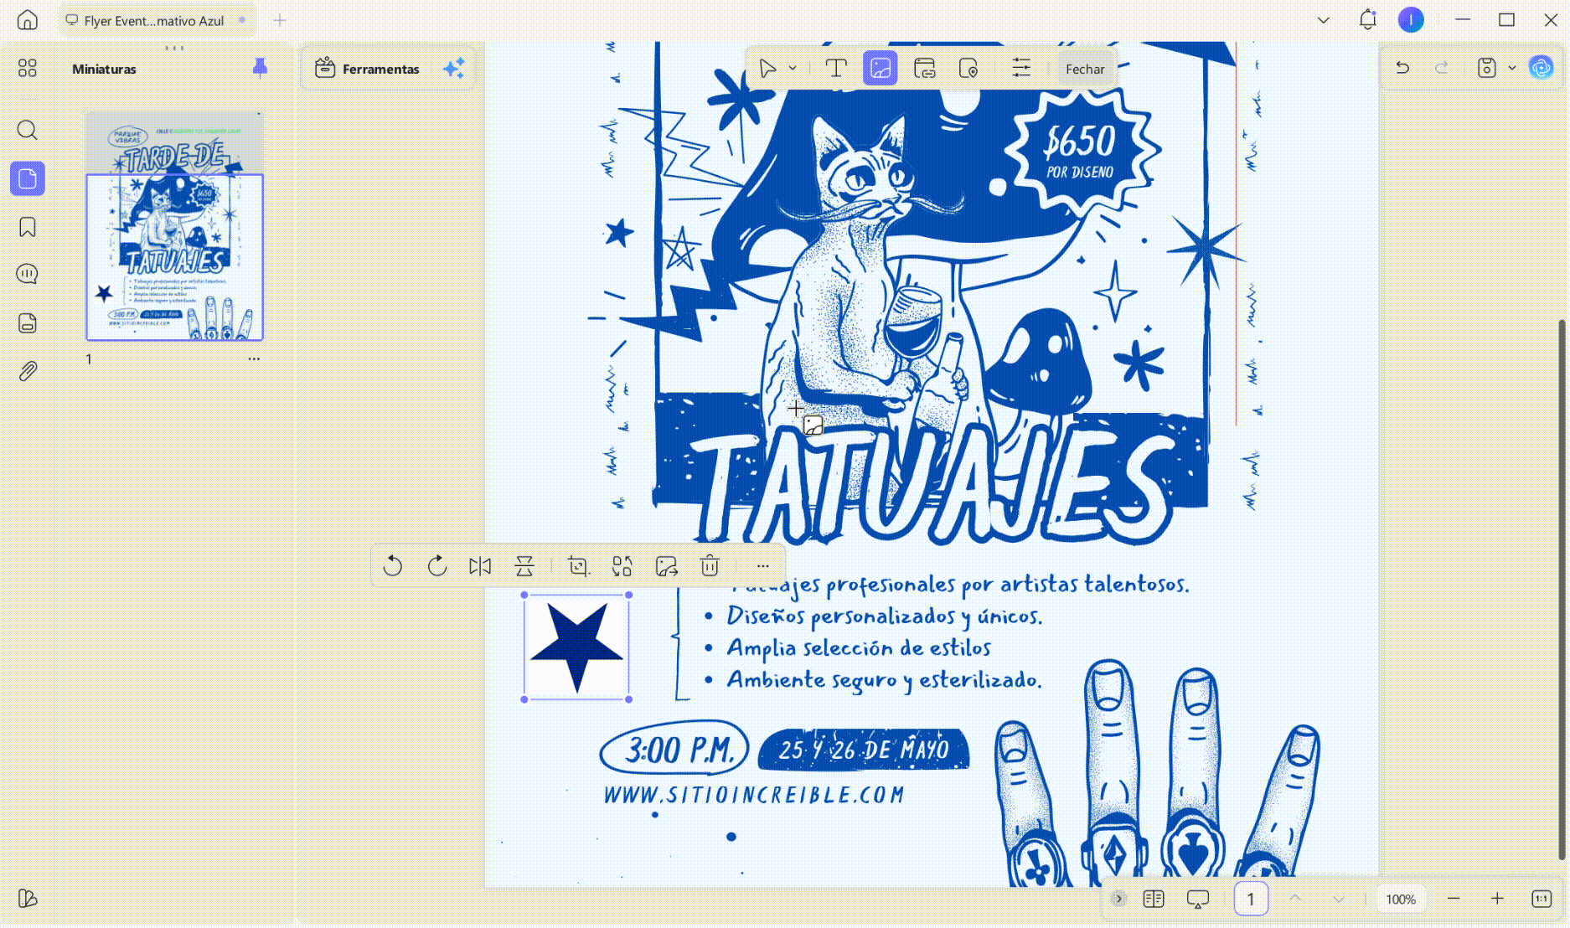The height and width of the screenshot is (928, 1570).
Task: Open the thumbnails grid panel icon
Action: pyautogui.click(x=28, y=68)
